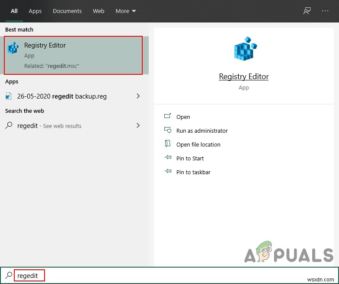
Task: Click the feedback person icon
Action: (307, 11)
